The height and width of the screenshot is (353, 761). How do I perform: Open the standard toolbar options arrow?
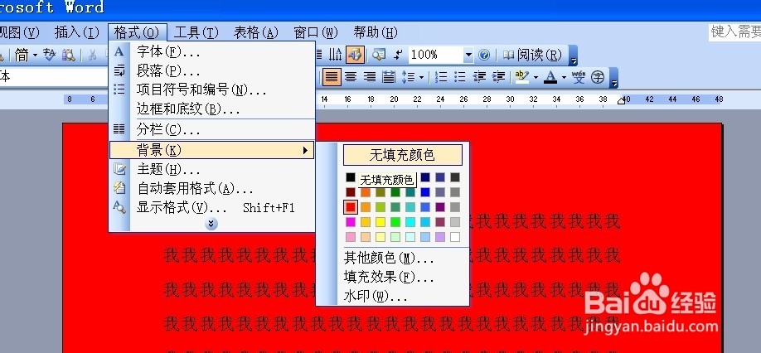click(x=573, y=56)
